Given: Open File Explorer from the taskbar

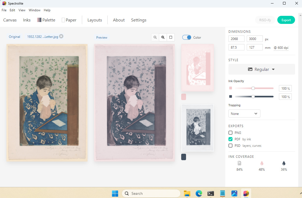Looking at the screenshot, I should pyautogui.click(x=187, y=193).
